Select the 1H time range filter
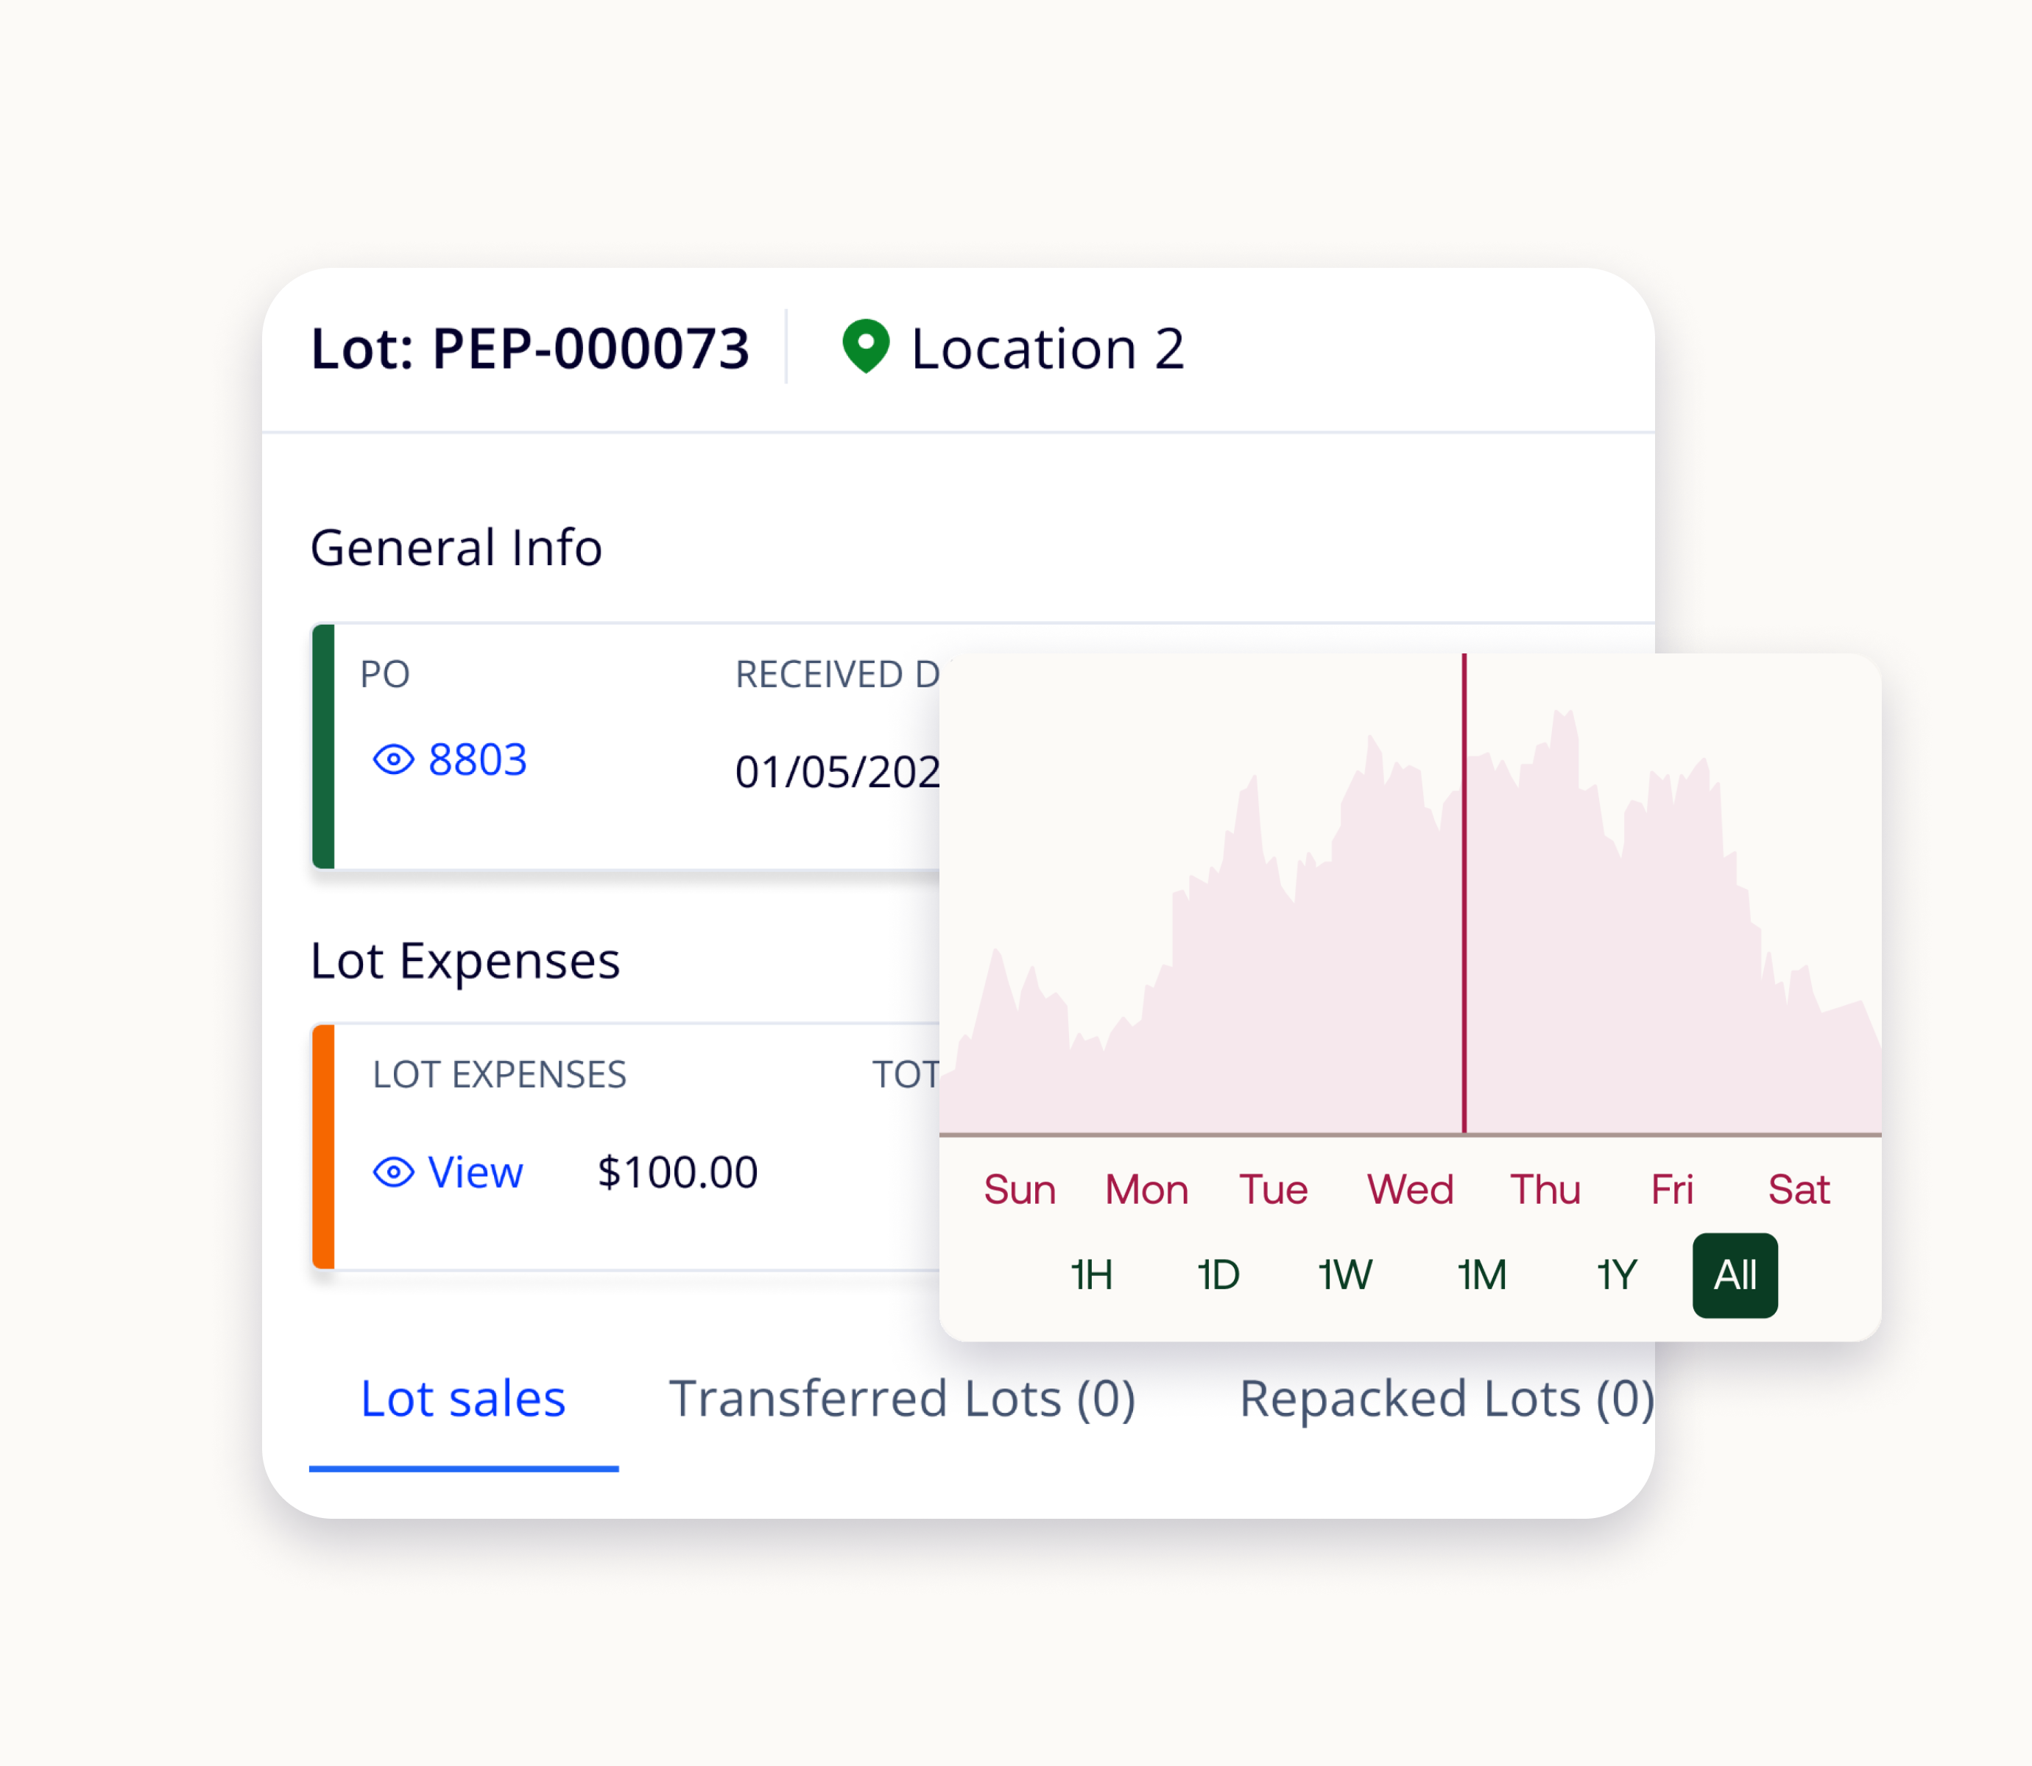 (1089, 1277)
